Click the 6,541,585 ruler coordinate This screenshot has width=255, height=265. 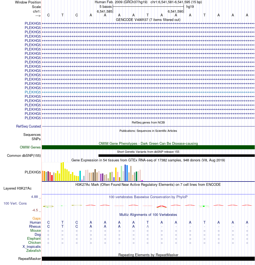pos(104,12)
